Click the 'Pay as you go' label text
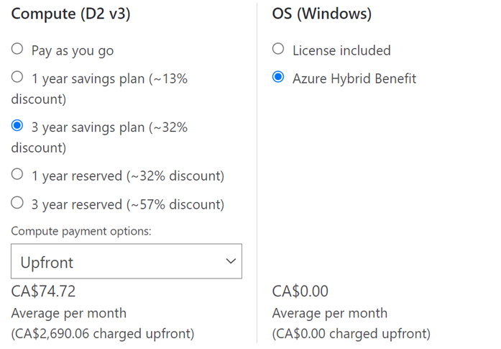 72,50
